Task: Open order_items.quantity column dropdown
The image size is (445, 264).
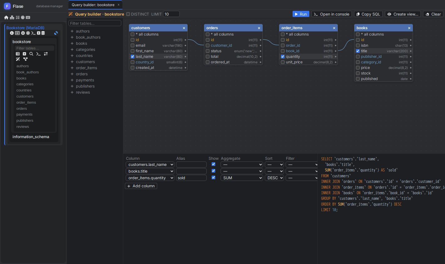Action: (x=150, y=178)
